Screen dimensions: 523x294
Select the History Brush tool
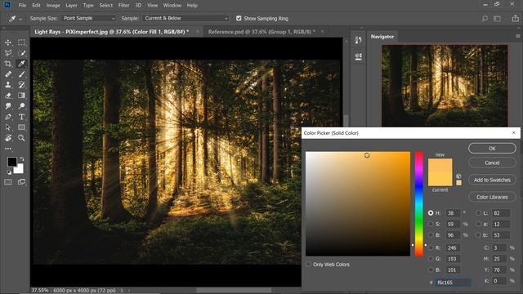point(22,85)
